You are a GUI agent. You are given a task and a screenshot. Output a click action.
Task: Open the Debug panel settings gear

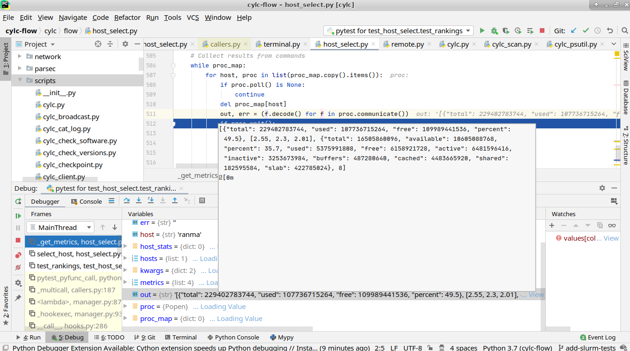pos(602,188)
